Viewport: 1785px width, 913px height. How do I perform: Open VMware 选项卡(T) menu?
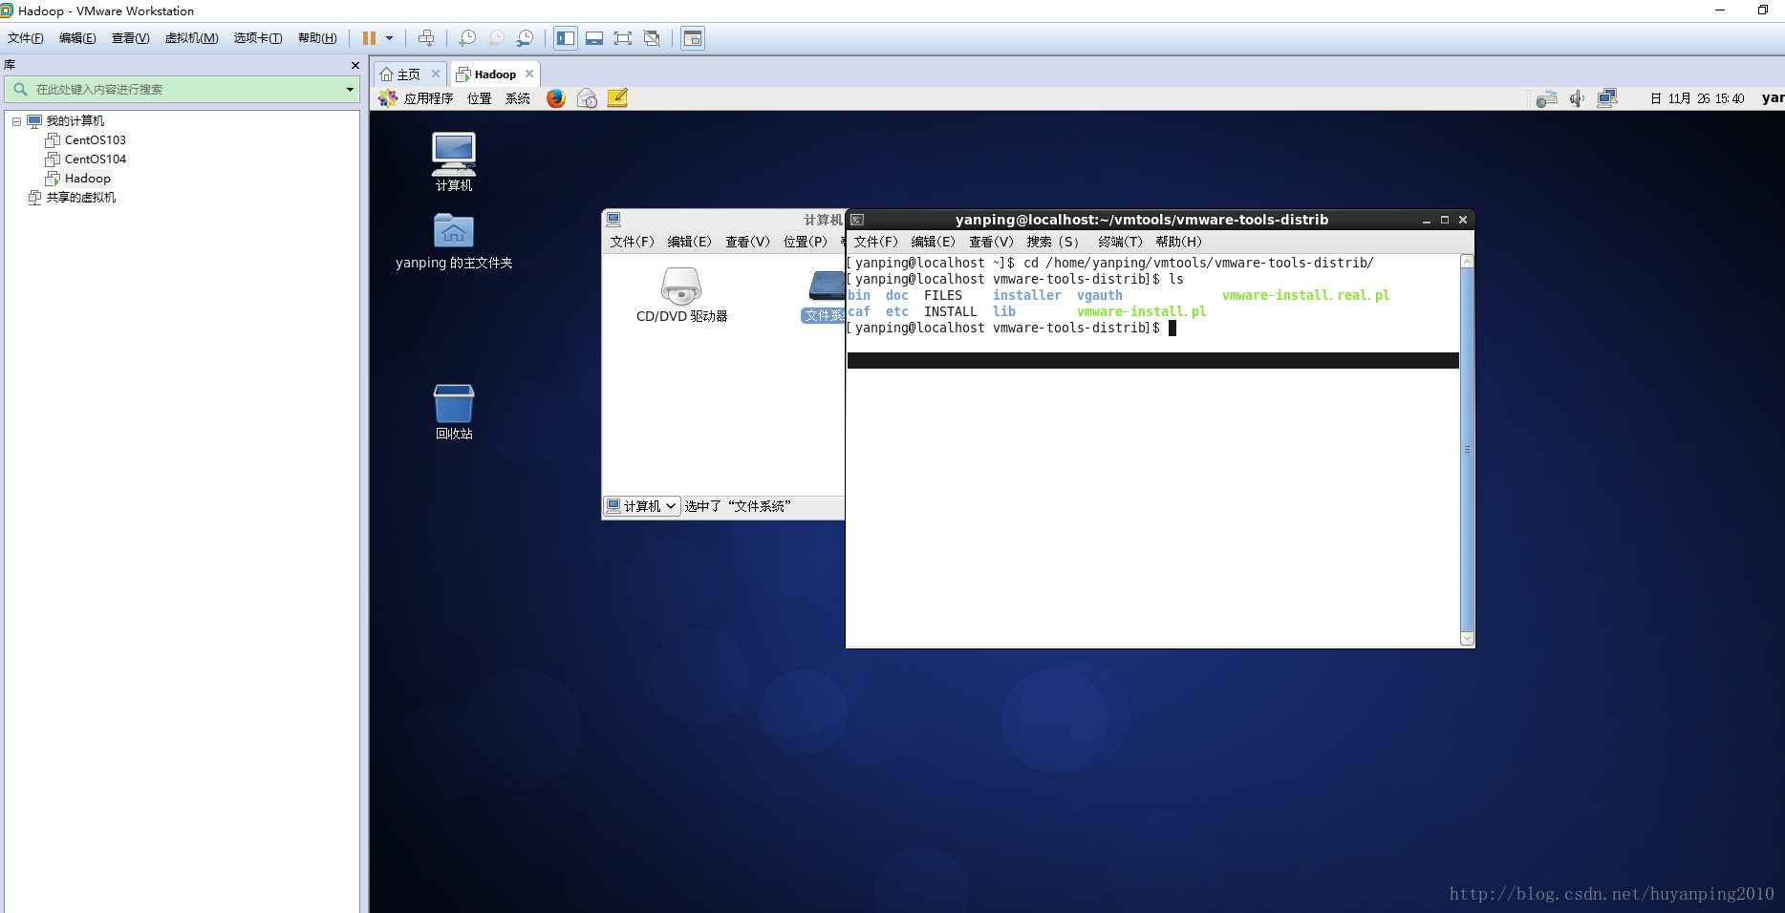(x=258, y=38)
